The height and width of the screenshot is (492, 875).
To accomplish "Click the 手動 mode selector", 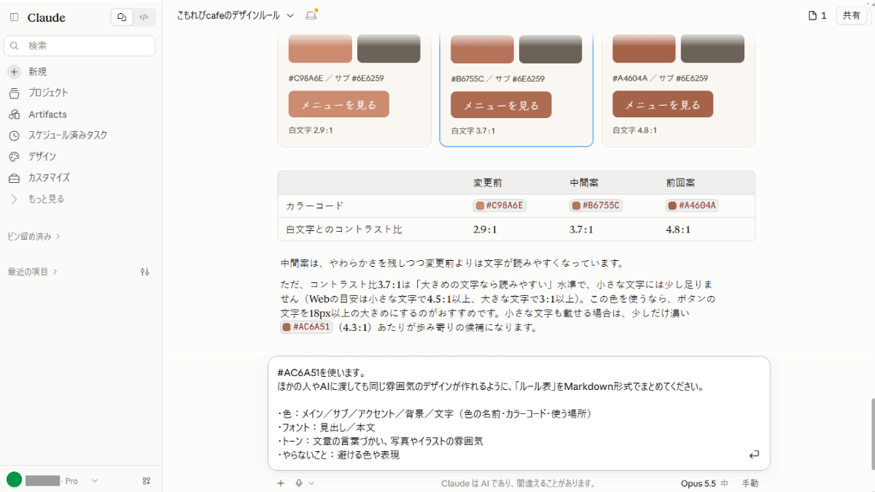I will (x=750, y=483).
